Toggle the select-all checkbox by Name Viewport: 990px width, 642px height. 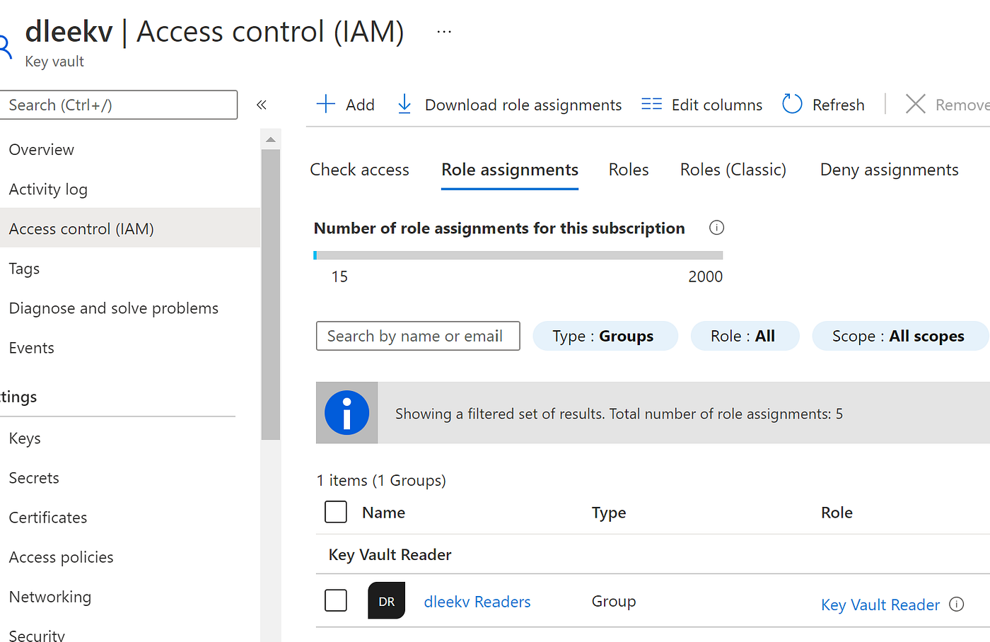coord(336,512)
